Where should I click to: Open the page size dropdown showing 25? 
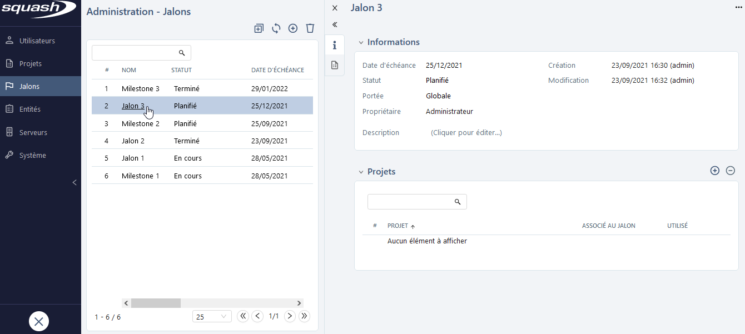point(212,316)
